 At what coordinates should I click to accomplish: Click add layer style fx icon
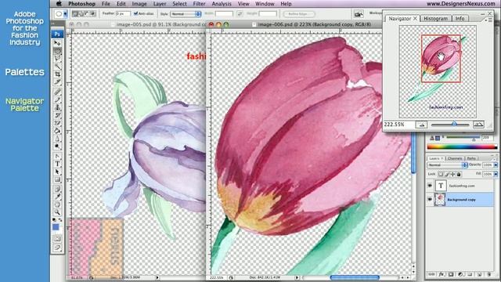point(442,274)
